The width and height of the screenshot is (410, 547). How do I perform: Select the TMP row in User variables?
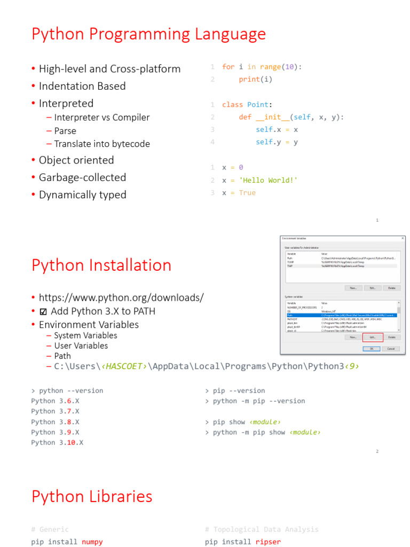342,266
